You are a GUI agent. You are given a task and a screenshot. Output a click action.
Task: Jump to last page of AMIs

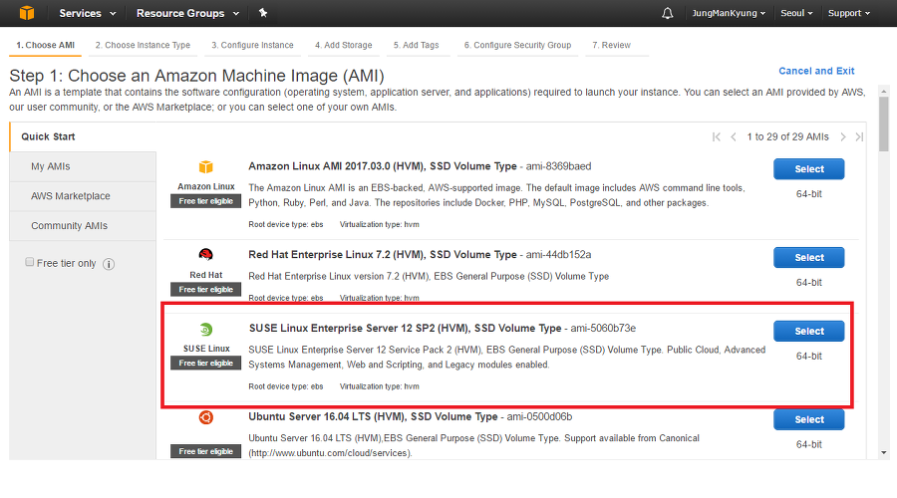pyautogui.click(x=859, y=137)
